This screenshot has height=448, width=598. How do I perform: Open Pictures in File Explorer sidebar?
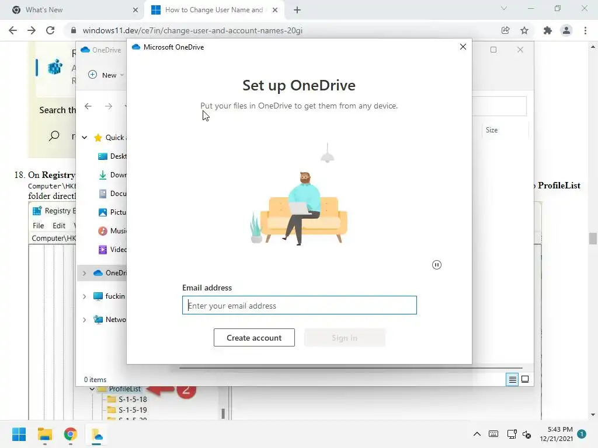(x=112, y=212)
